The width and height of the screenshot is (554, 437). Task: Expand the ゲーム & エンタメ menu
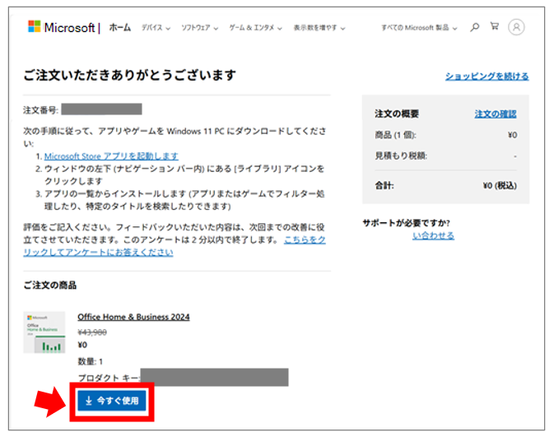[255, 28]
